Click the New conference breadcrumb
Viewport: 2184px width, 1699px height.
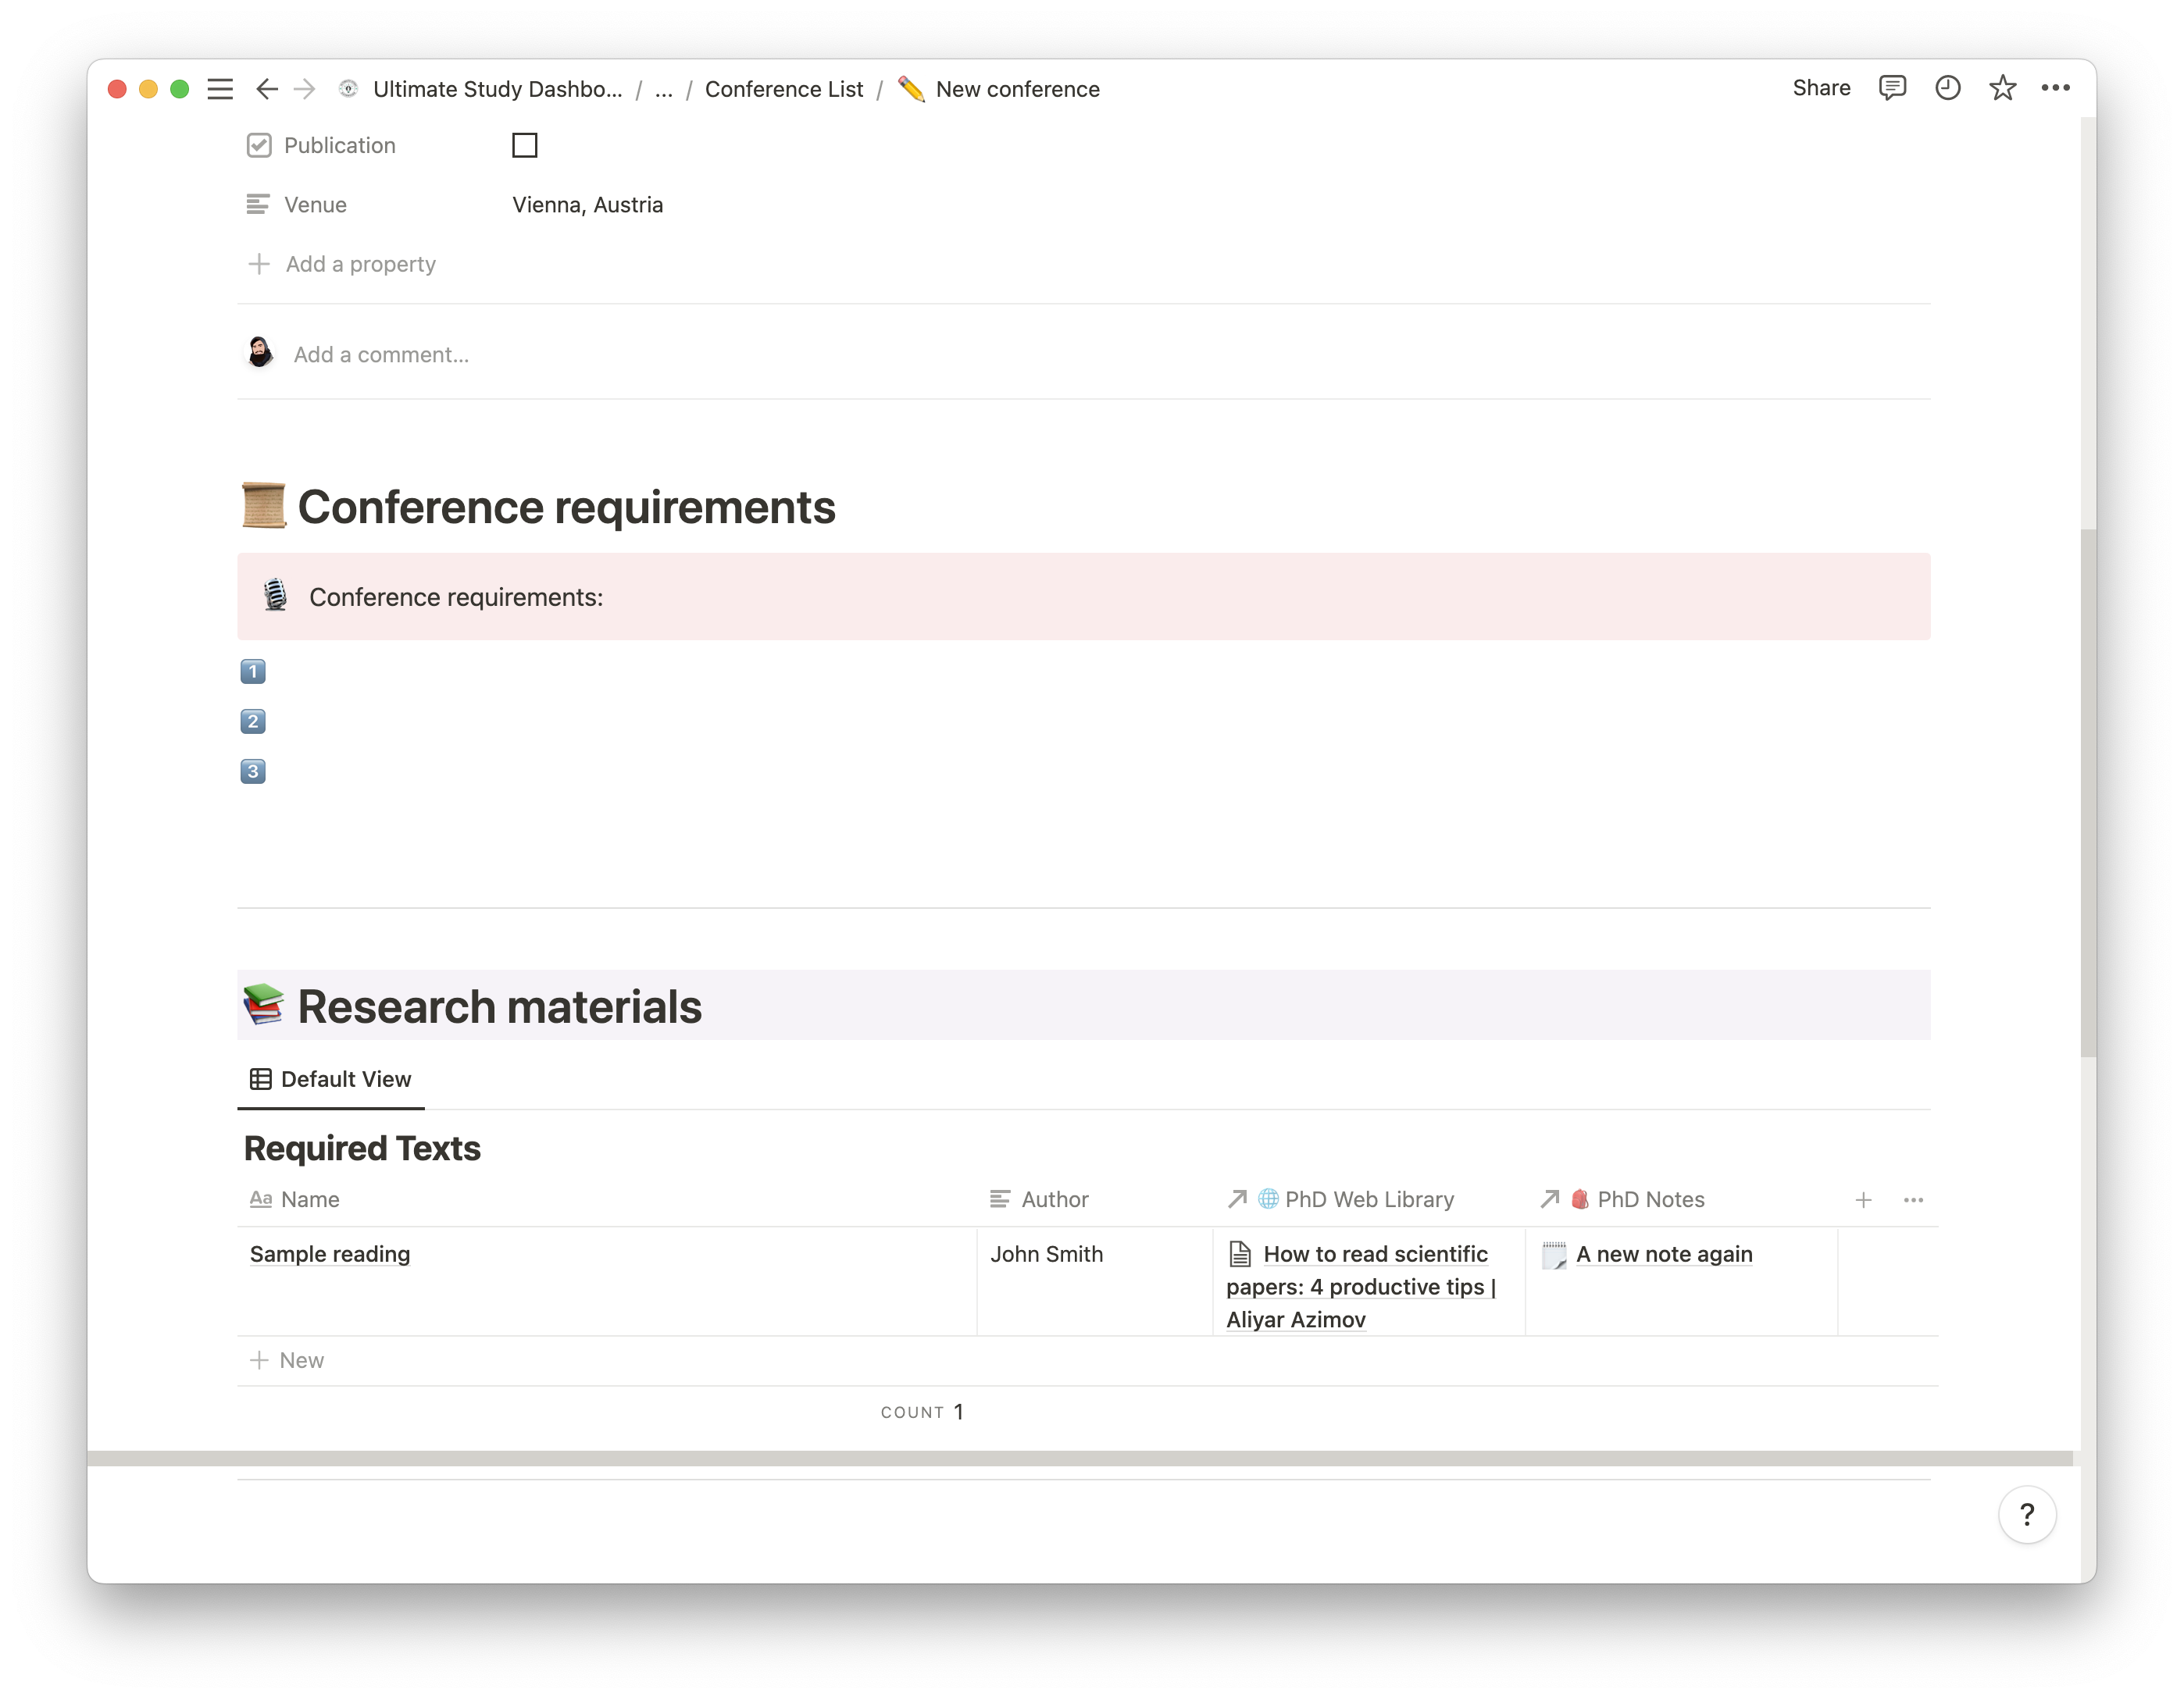pyautogui.click(x=1017, y=89)
